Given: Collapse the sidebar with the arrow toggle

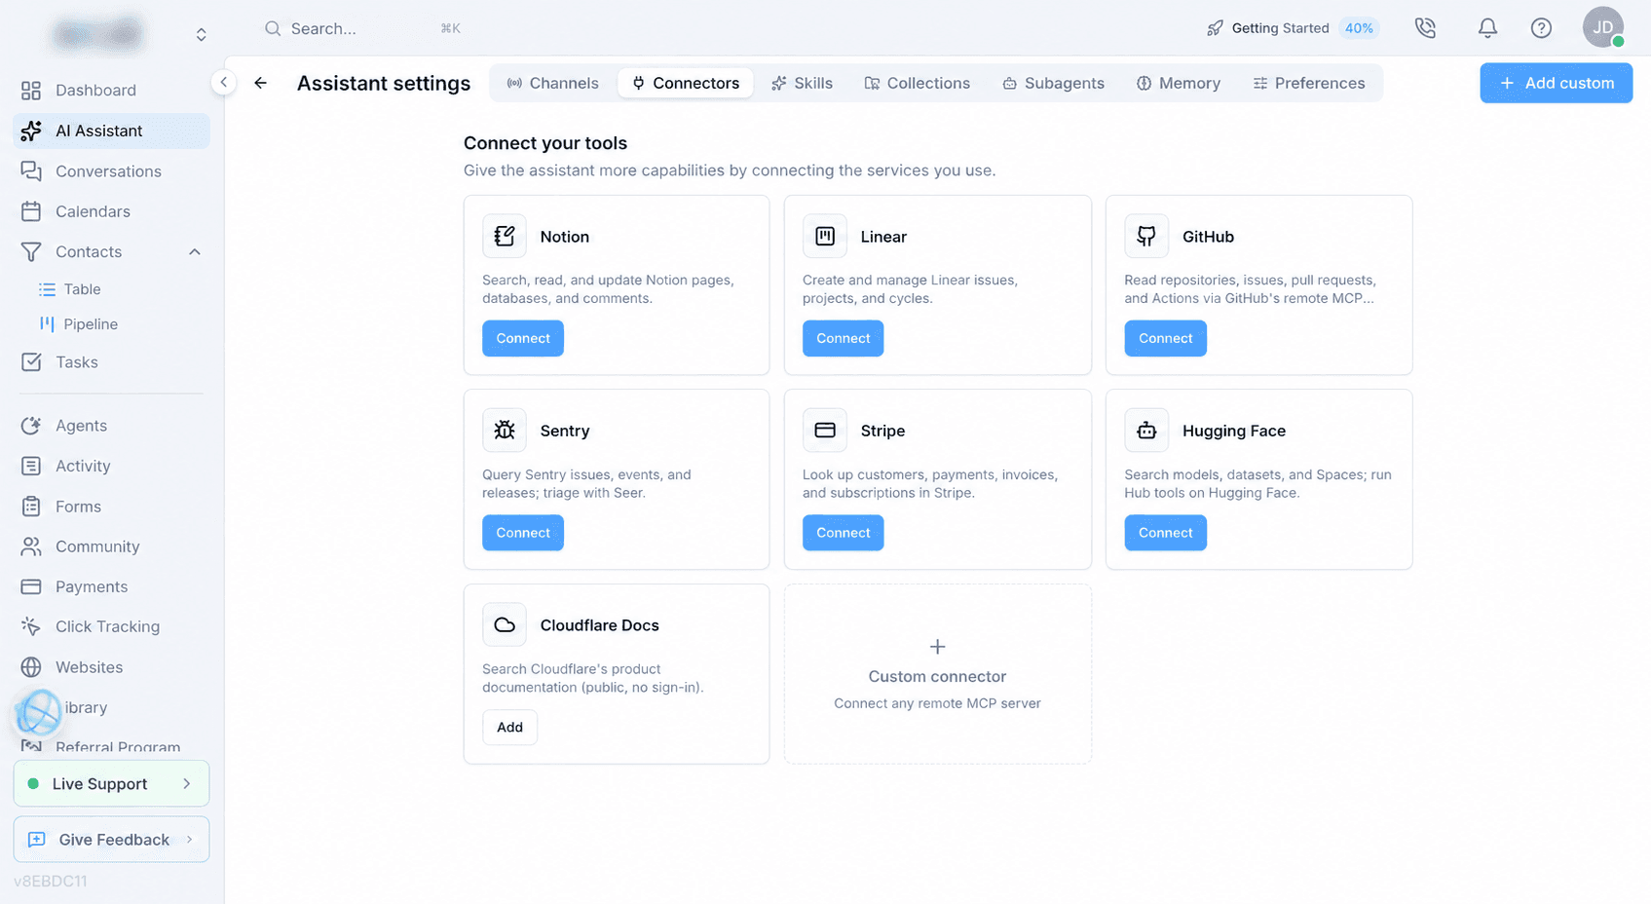Looking at the screenshot, I should [224, 83].
